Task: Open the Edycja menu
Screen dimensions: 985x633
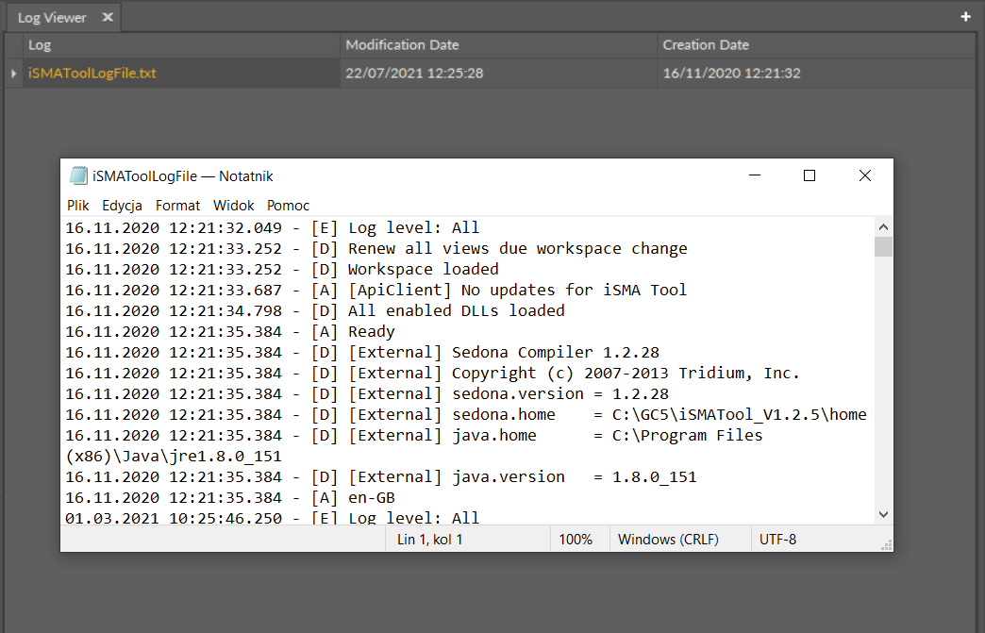Action: (122, 205)
